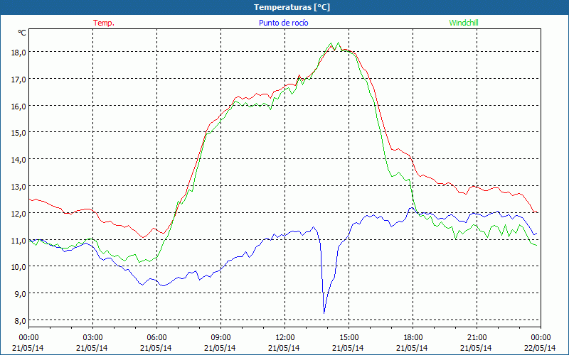Select the blue Punto de rocío legend label
This screenshot has width=569, height=355.
283,23
